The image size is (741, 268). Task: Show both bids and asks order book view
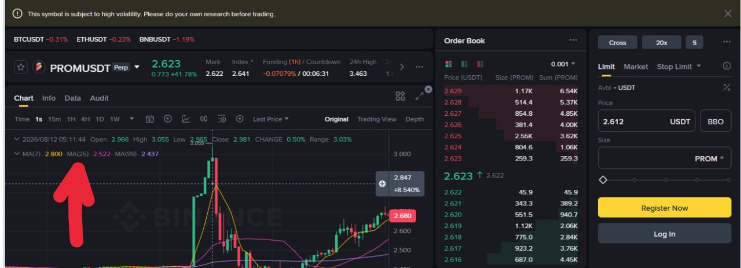tap(448, 64)
